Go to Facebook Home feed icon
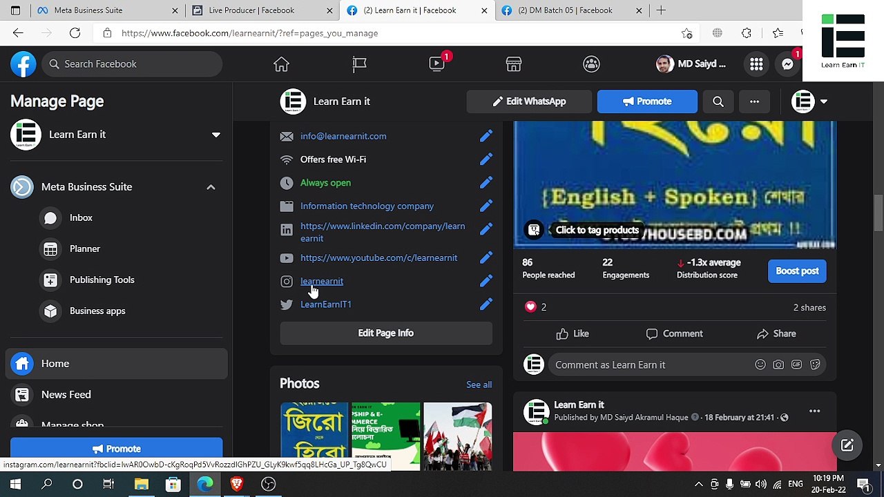 point(281,64)
